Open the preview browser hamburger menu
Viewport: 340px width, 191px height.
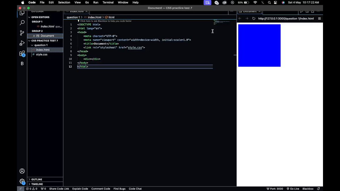point(319,19)
